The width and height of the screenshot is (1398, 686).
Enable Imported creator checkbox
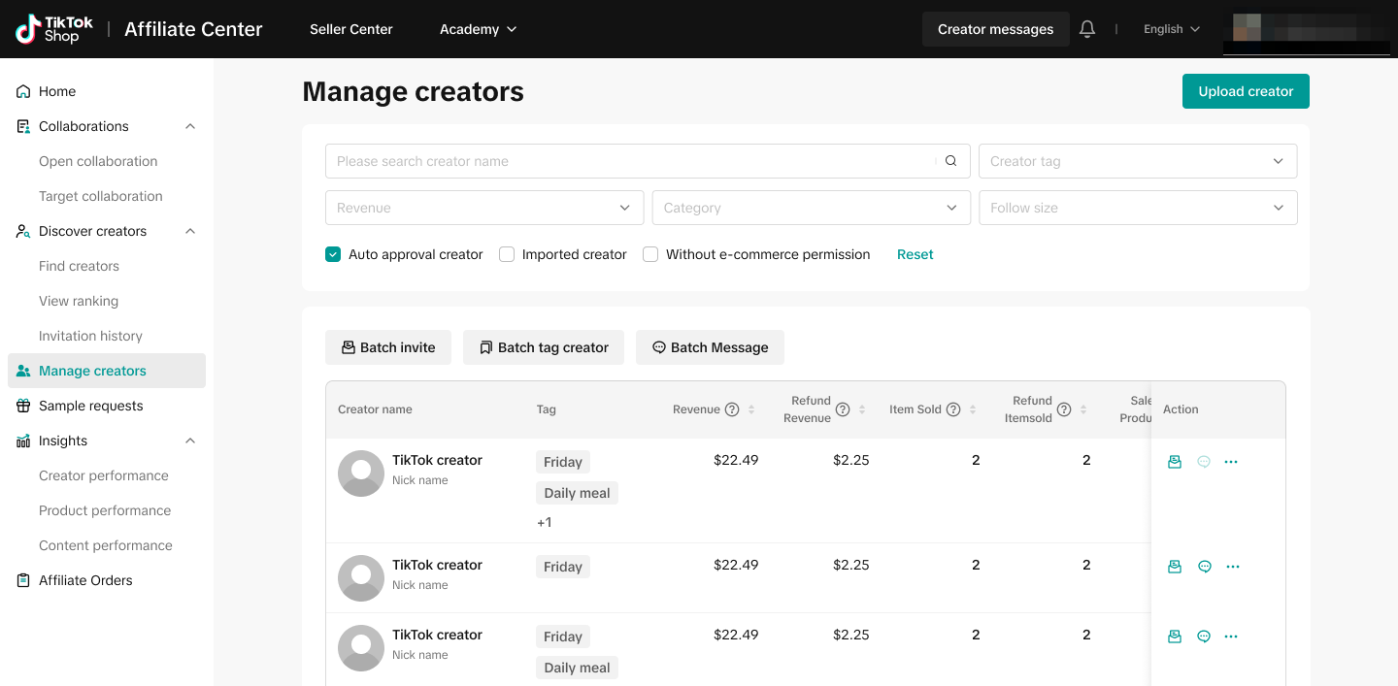tap(507, 254)
